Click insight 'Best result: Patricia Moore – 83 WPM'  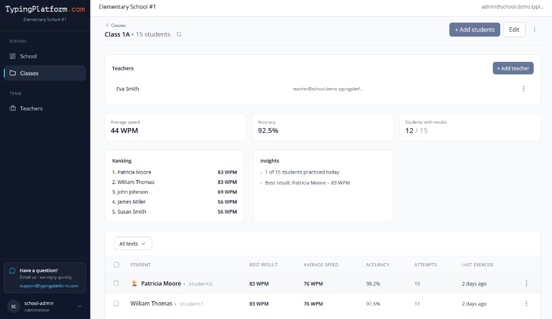click(x=307, y=183)
